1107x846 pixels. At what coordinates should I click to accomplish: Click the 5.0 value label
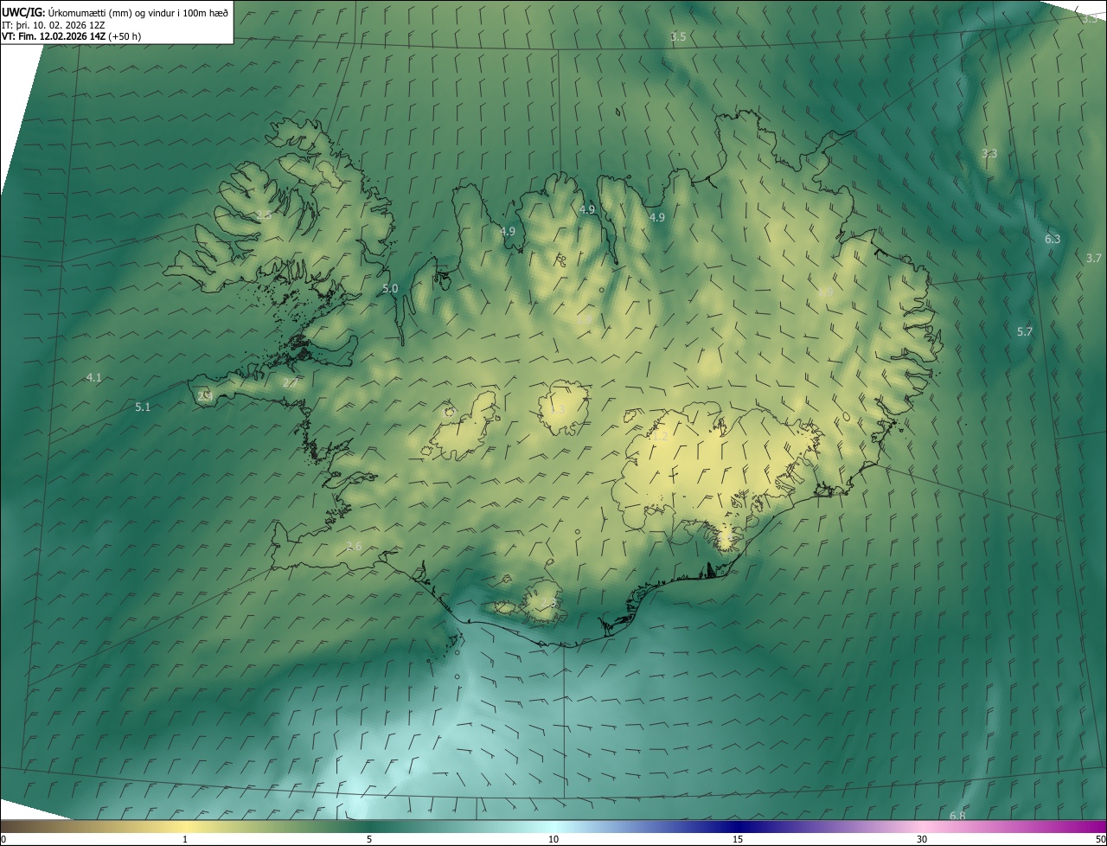coord(389,288)
